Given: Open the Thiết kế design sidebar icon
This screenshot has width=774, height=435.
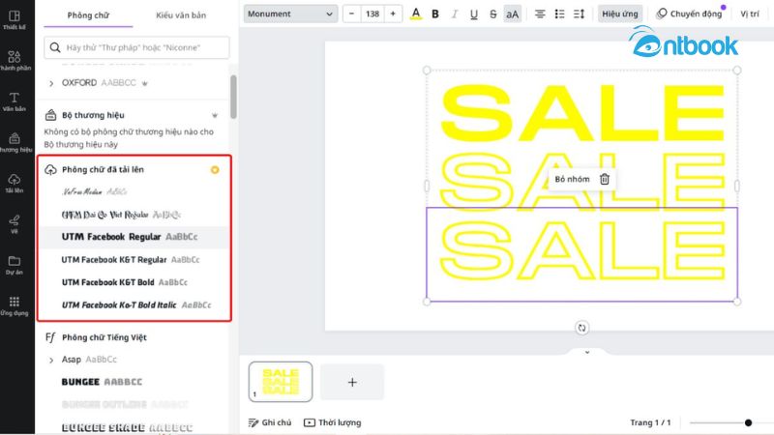Looking at the screenshot, I should point(15,19).
